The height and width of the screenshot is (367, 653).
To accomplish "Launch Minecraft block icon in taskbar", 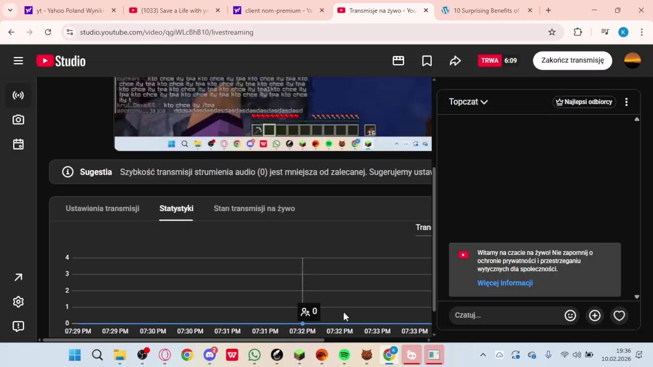I will (x=299, y=355).
